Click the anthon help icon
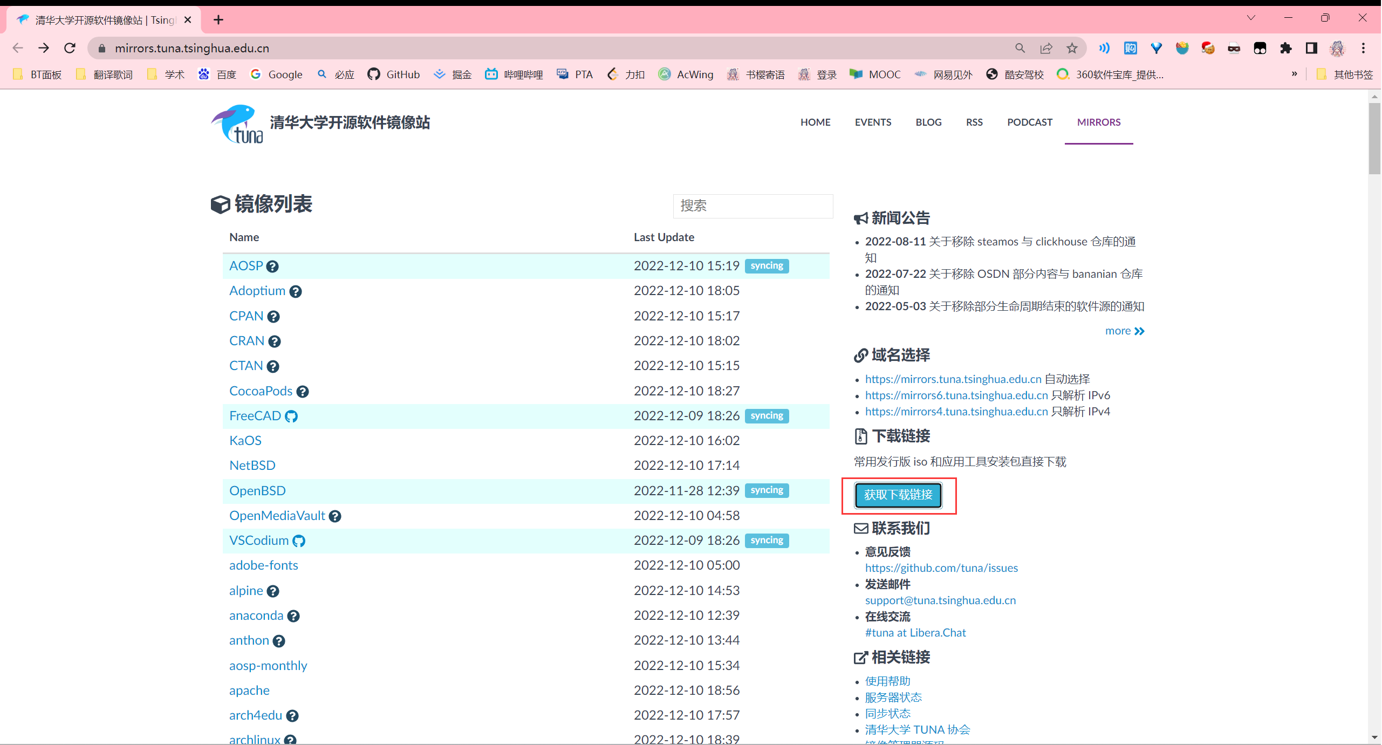Screen dimensions: 1382x745 coord(279,641)
